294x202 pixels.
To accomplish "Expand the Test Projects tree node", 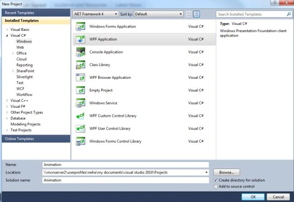I will (x=7, y=130).
